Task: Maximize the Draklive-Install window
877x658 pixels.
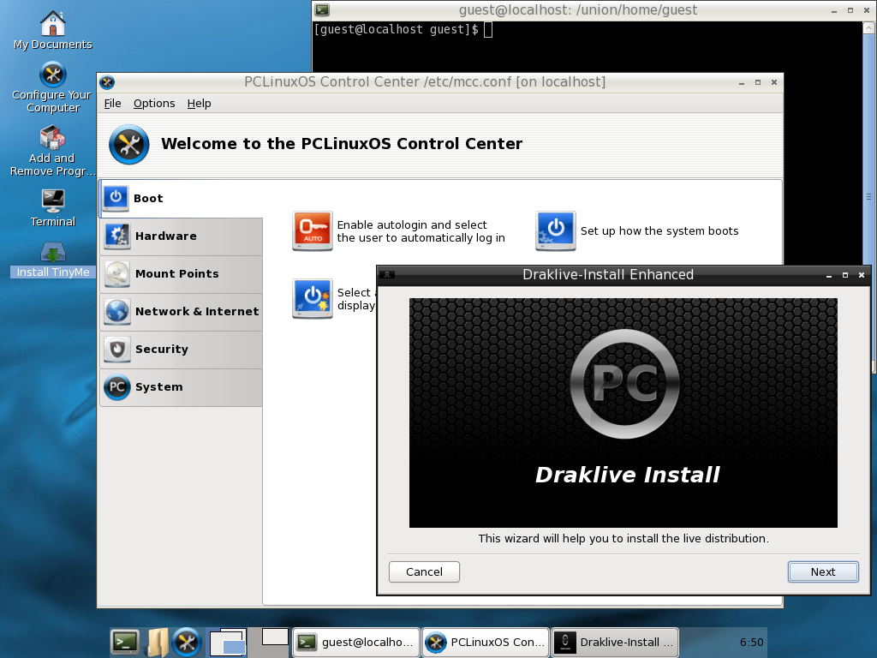Action: 845,275
